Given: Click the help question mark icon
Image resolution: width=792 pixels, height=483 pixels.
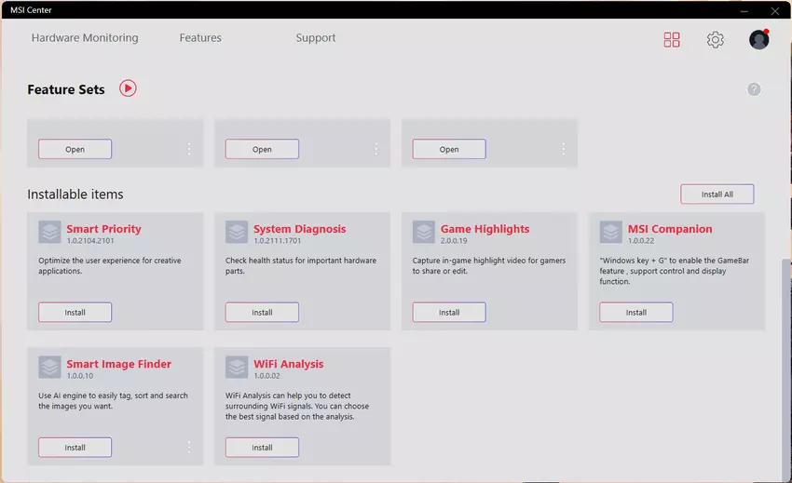Looking at the screenshot, I should coord(754,89).
